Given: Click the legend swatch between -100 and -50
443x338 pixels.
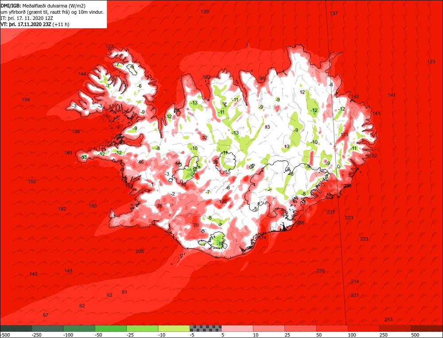Looking at the screenshot, I should pos(79,328).
